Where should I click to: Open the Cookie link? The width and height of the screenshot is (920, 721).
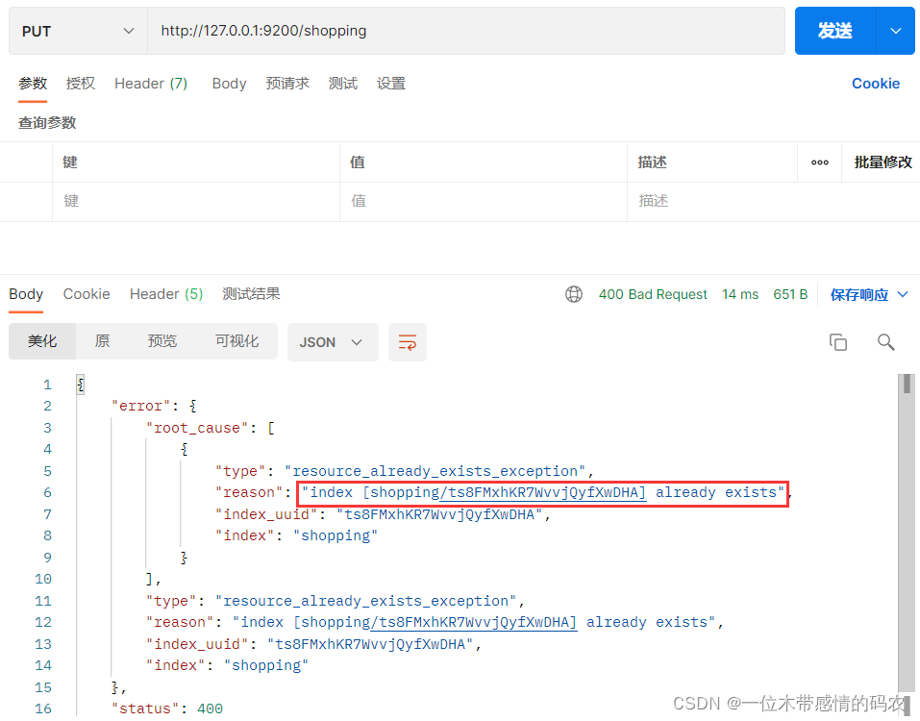[x=875, y=84]
